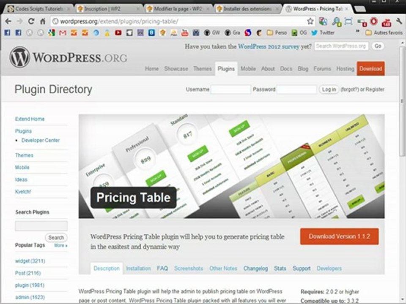Open the Twitter bookmark
Image resolution: width=406 pixels, height=304 pixels.
pos(323,33)
